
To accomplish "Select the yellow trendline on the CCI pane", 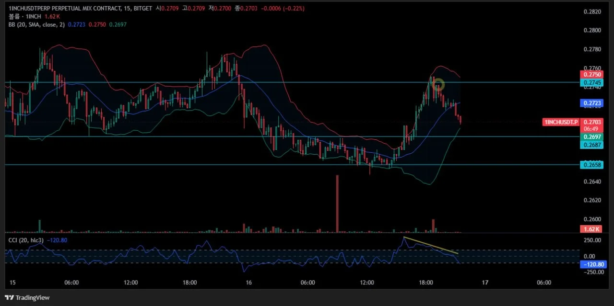I will click(431, 245).
